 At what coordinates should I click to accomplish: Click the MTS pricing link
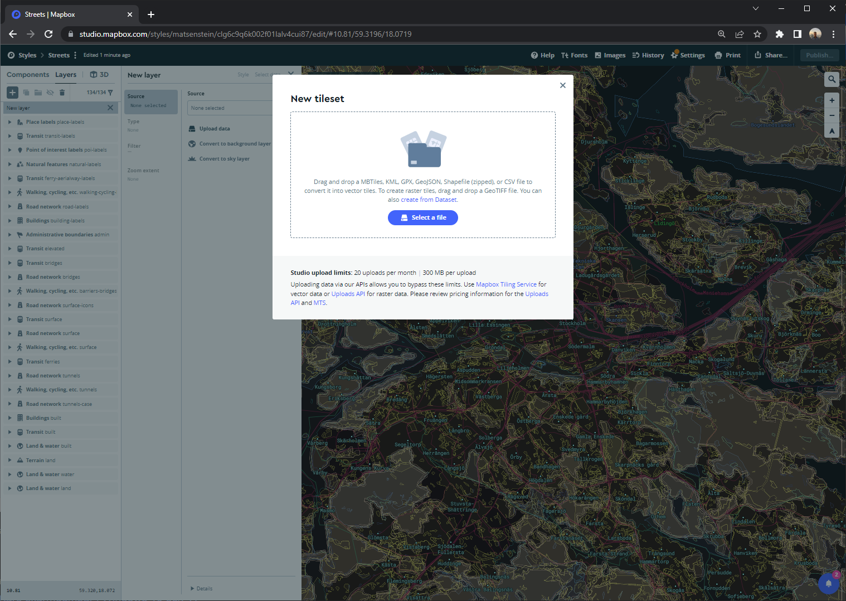click(319, 303)
